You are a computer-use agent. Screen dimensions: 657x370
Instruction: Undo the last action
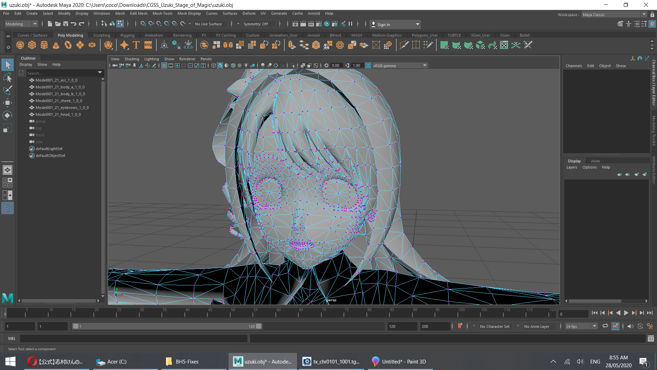click(x=74, y=24)
